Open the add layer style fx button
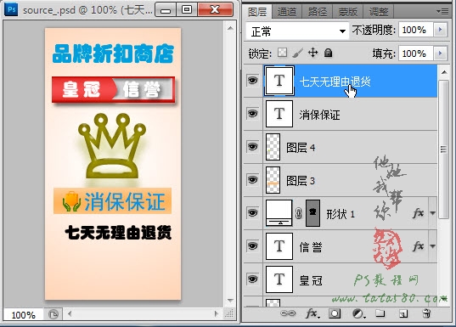Image resolution: width=456 pixels, height=327 pixels. (x=312, y=313)
